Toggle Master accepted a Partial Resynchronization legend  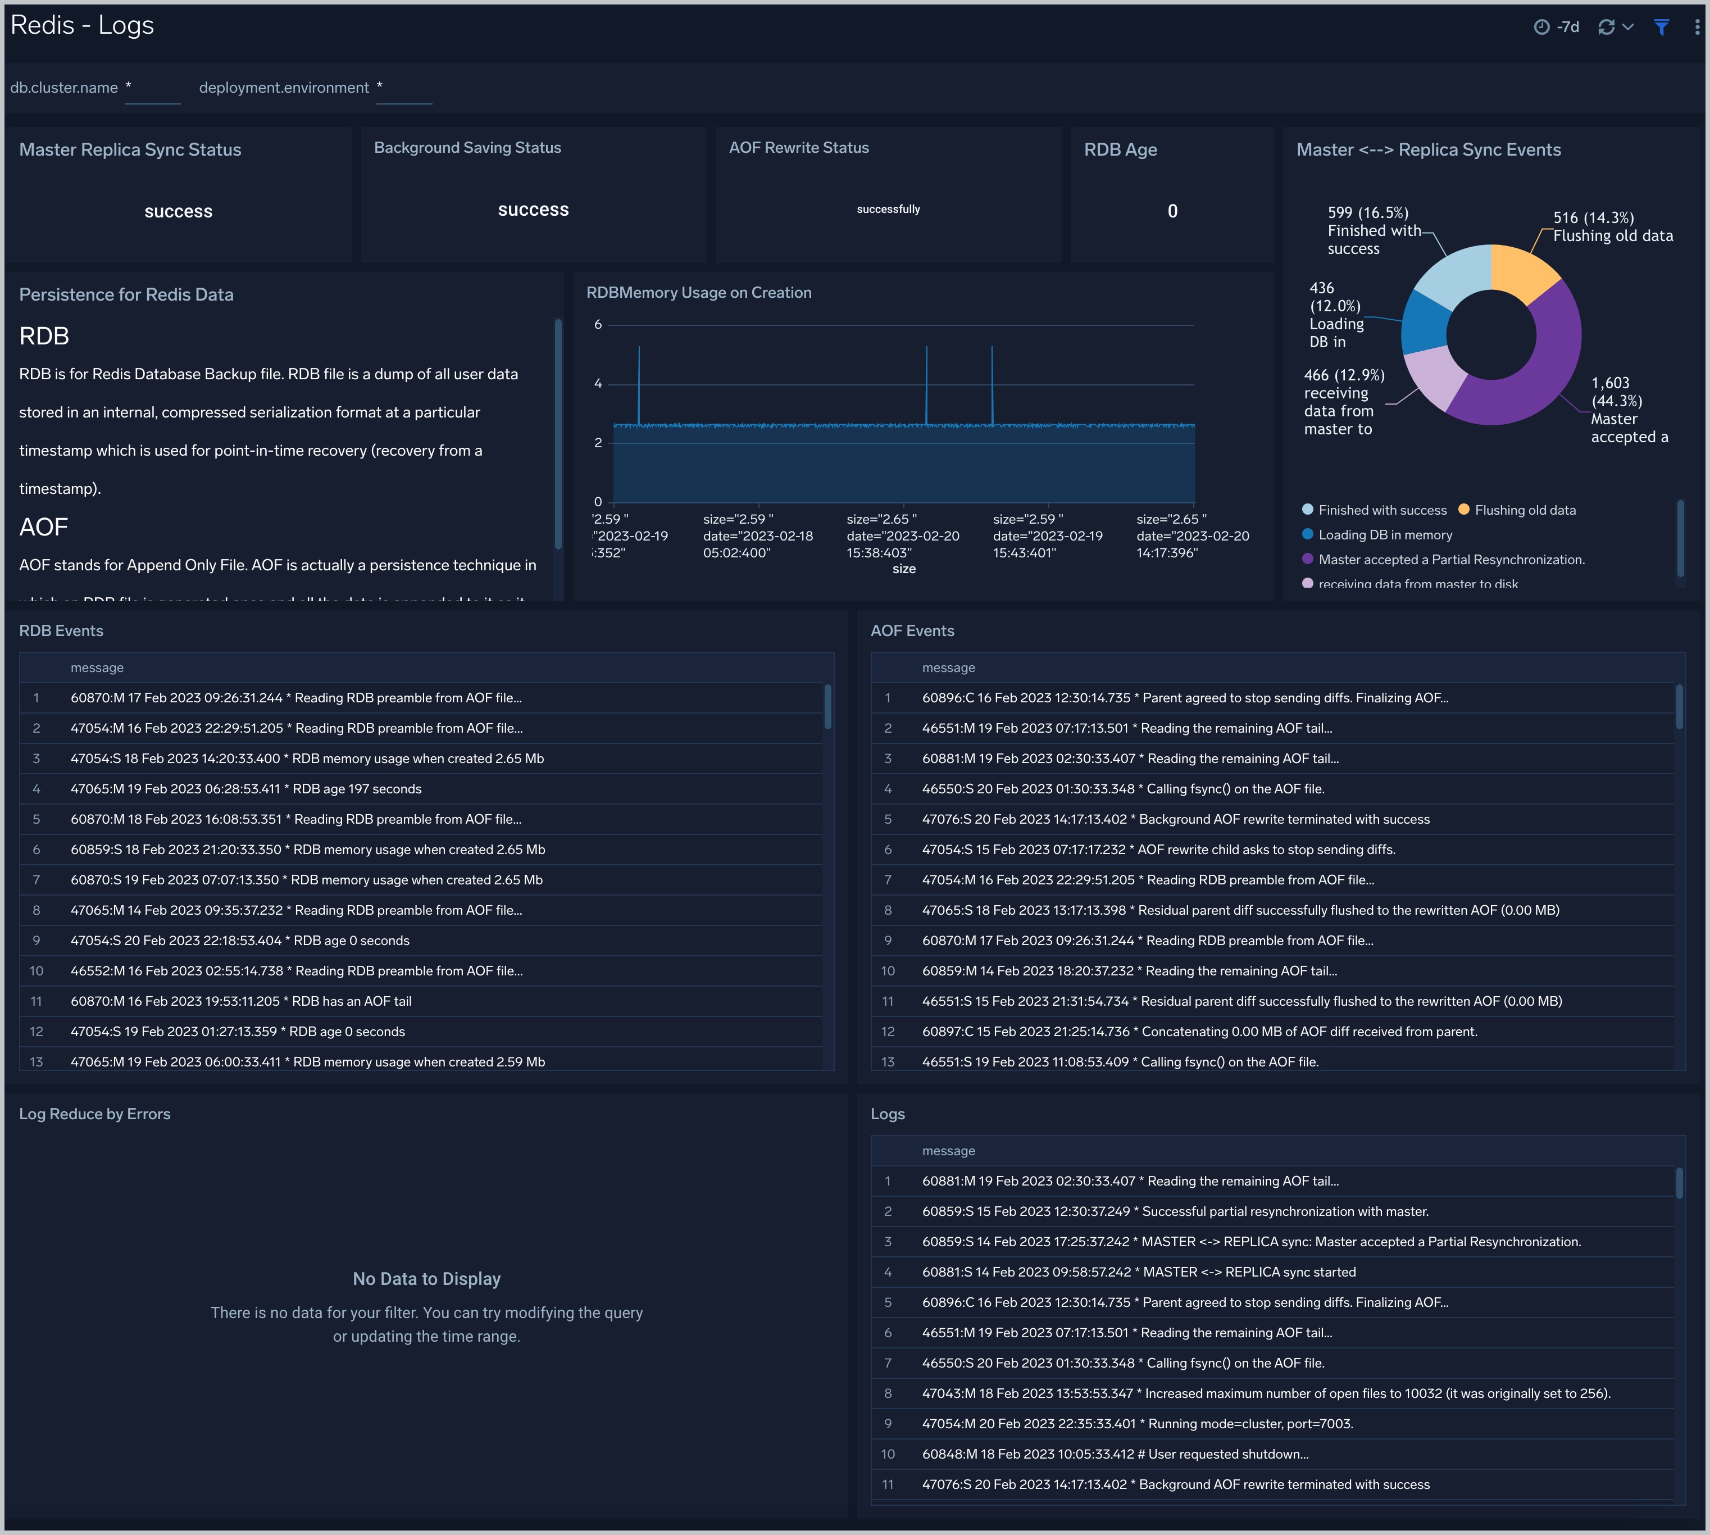tap(1444, 559)
